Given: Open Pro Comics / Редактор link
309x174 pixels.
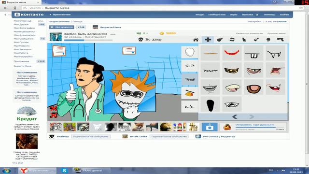Looking at the screenshot, I should point(219,136).
